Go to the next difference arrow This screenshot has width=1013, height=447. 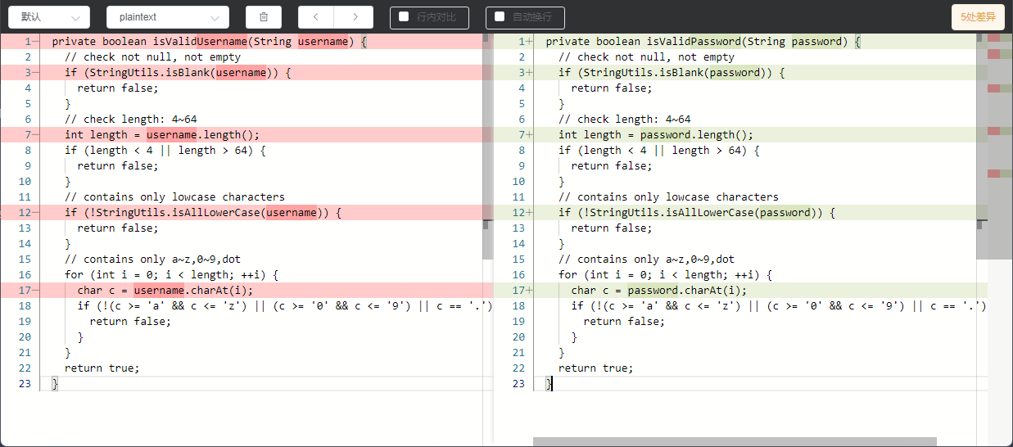tap(355, 17)
